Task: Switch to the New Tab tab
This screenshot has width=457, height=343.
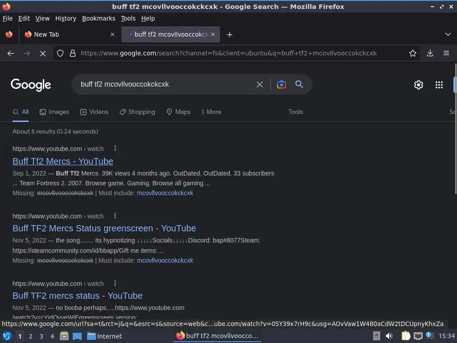Action: click(69, 34)
